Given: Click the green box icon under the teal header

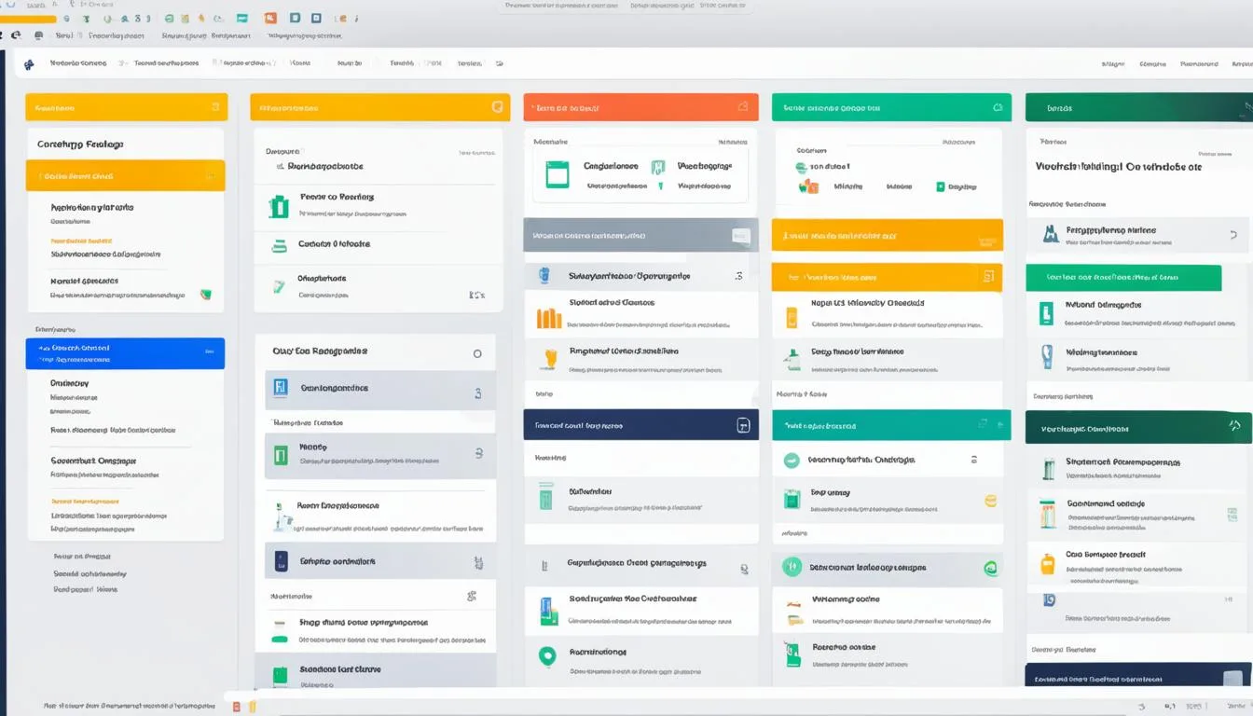Looking at the screenshot, I should tap(792, 499).
